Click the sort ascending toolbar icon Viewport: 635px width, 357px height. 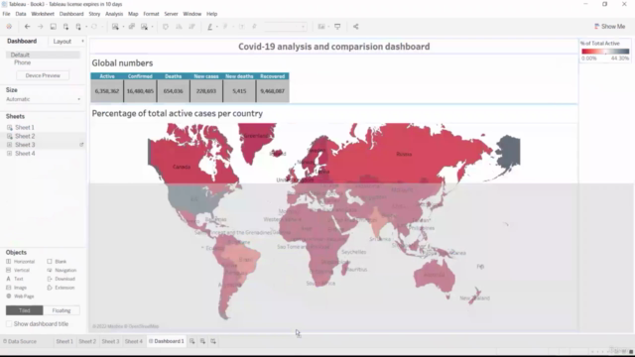(x=179, y=27)
